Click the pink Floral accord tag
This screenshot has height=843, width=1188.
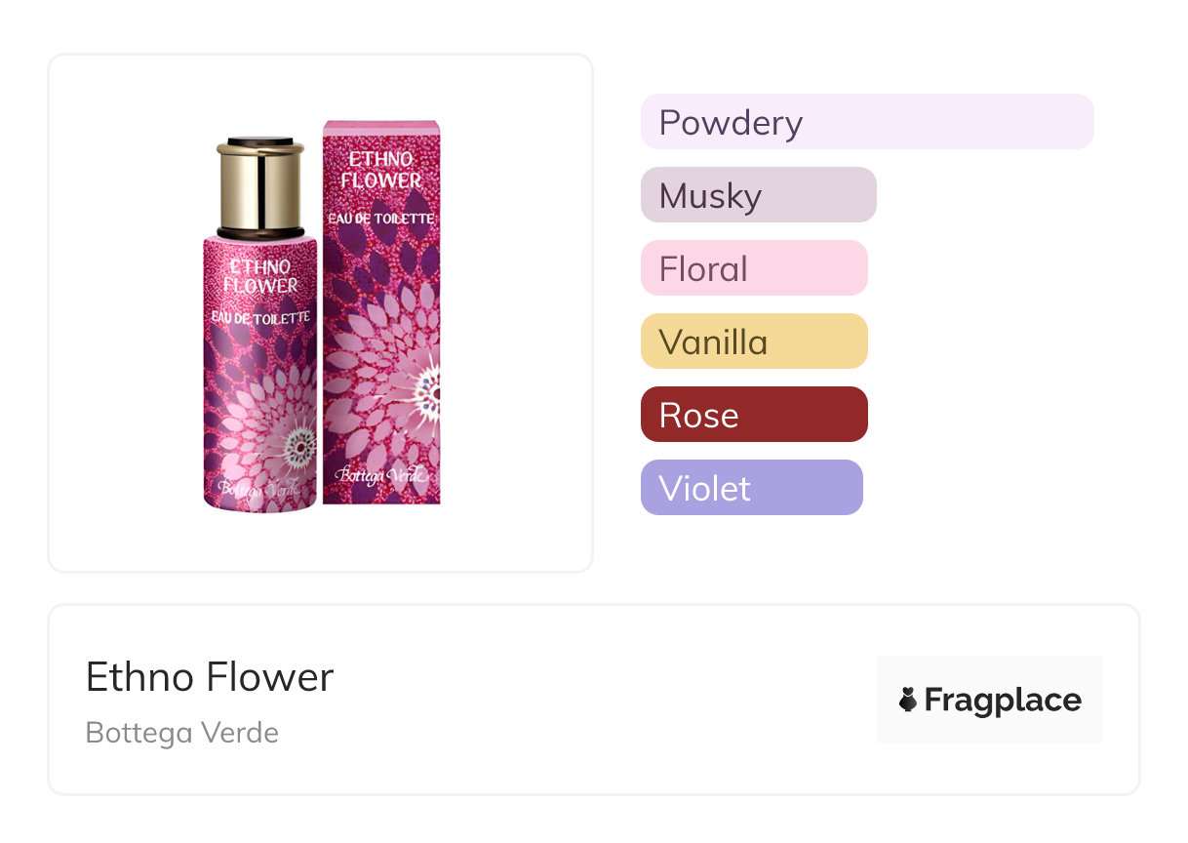753,268
